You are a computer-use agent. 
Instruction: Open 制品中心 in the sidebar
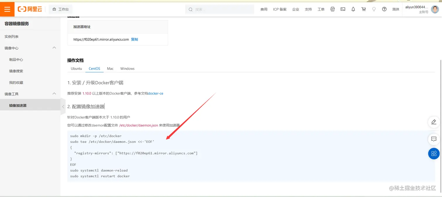[x=16, y=59]
